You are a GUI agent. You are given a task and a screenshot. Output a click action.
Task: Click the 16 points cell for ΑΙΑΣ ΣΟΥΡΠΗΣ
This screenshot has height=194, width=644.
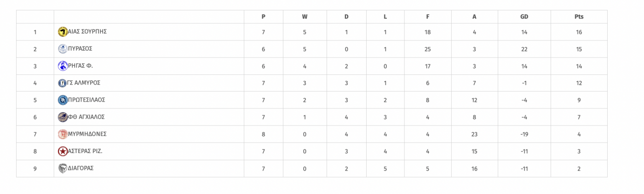tap(579, 32)
